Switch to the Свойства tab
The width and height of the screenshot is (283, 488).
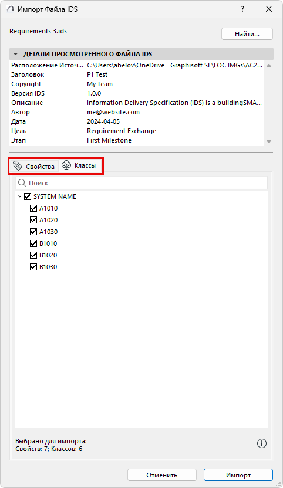(34, 166)
